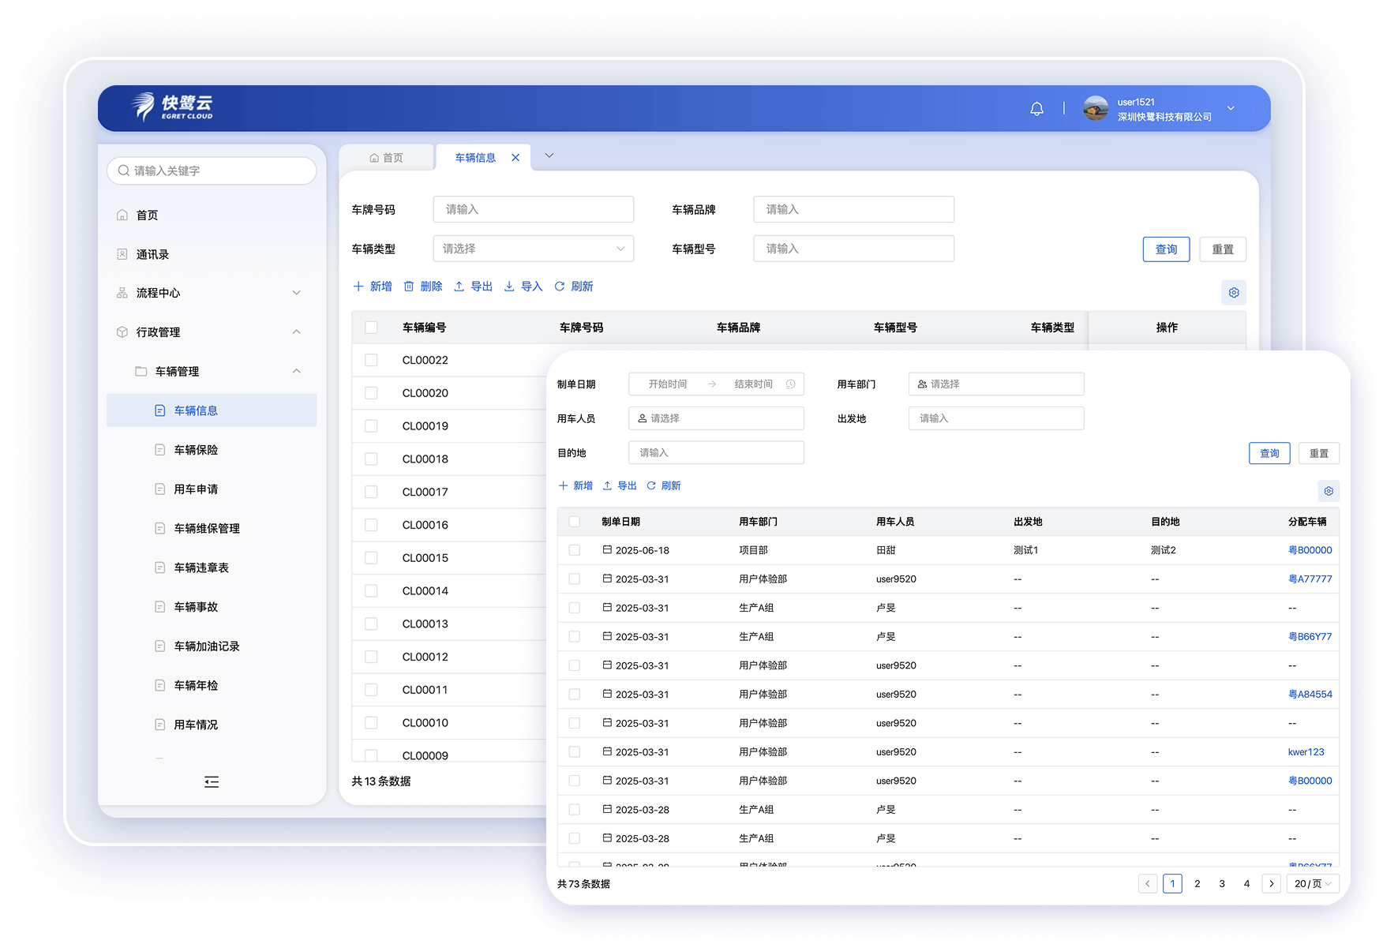Click the 导入 import icon button
The image size is (1383, 944).
523,287
